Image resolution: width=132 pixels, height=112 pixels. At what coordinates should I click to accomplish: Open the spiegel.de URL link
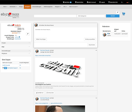point(49,103)
